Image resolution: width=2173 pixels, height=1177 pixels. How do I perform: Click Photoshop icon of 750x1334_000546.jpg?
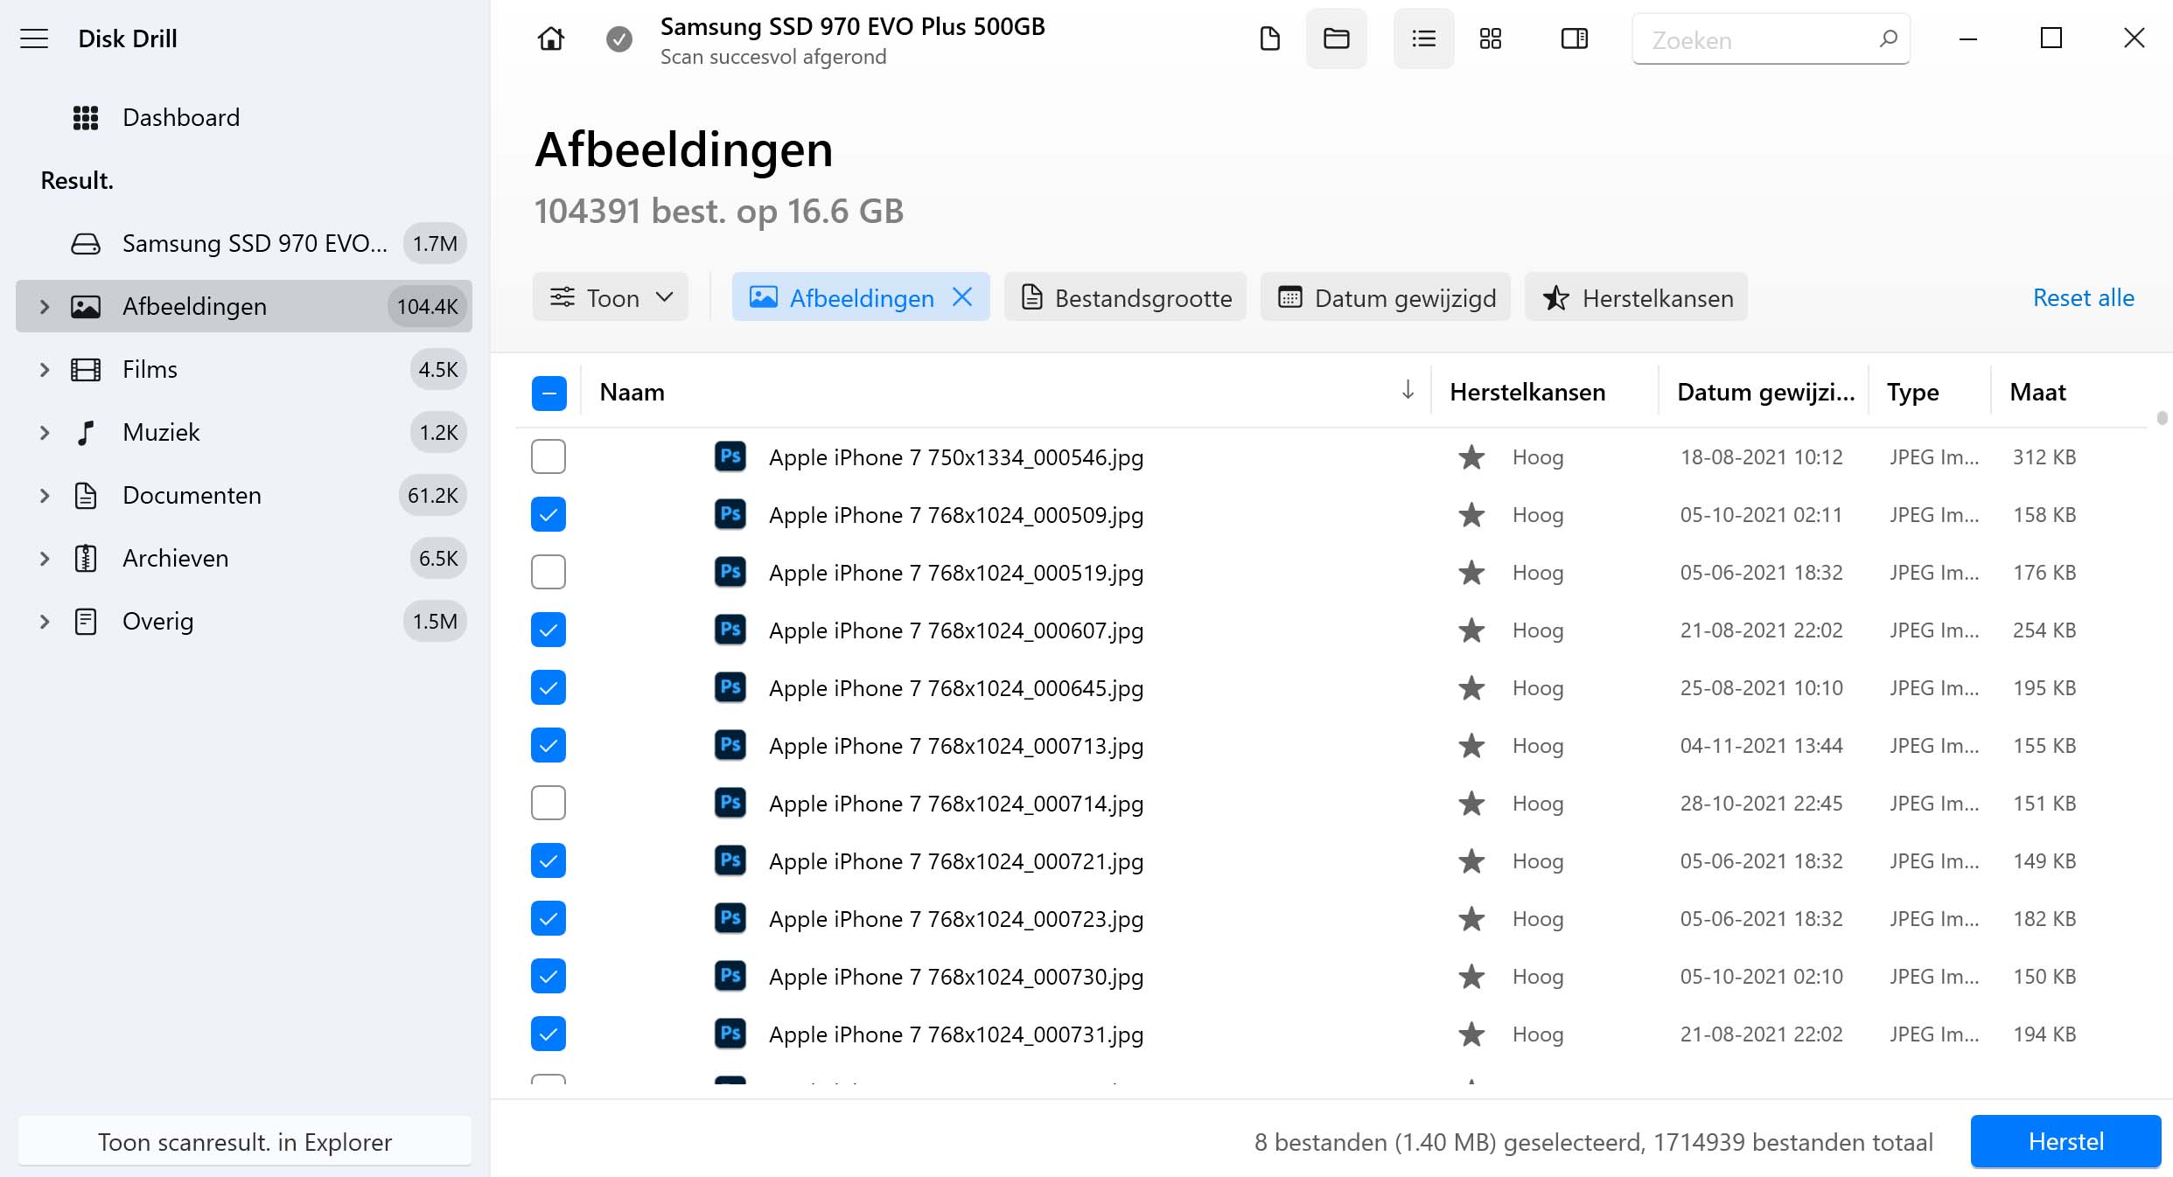click(730, 456)
